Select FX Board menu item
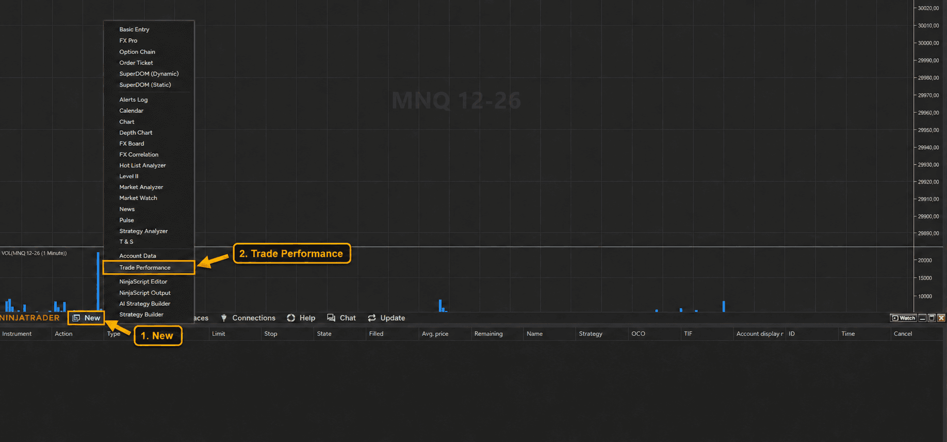Image resolution: width=947 pixels, height=442 pixels. coord(132,143)
